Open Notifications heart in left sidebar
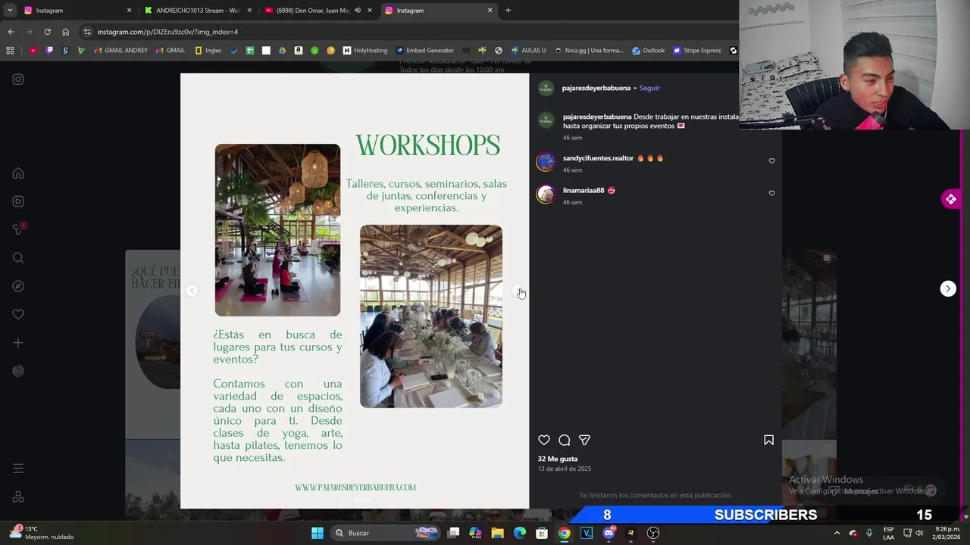Viewport: 970px width, 545px height. (18, 314)
